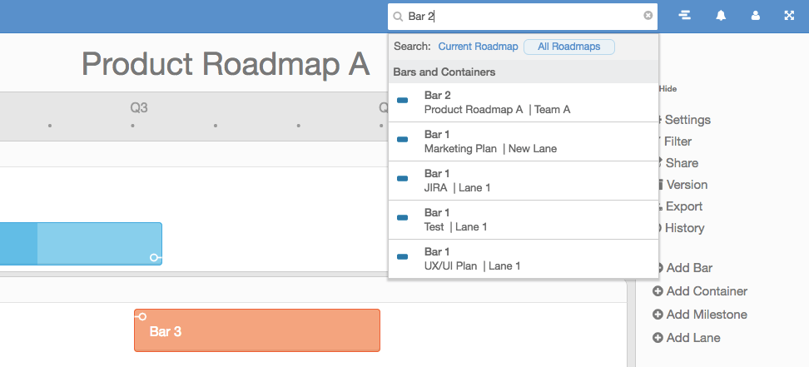This screenshot has width=809, height=367.
Task: Click the Add Container plus icon
Action: coord(658,291)
